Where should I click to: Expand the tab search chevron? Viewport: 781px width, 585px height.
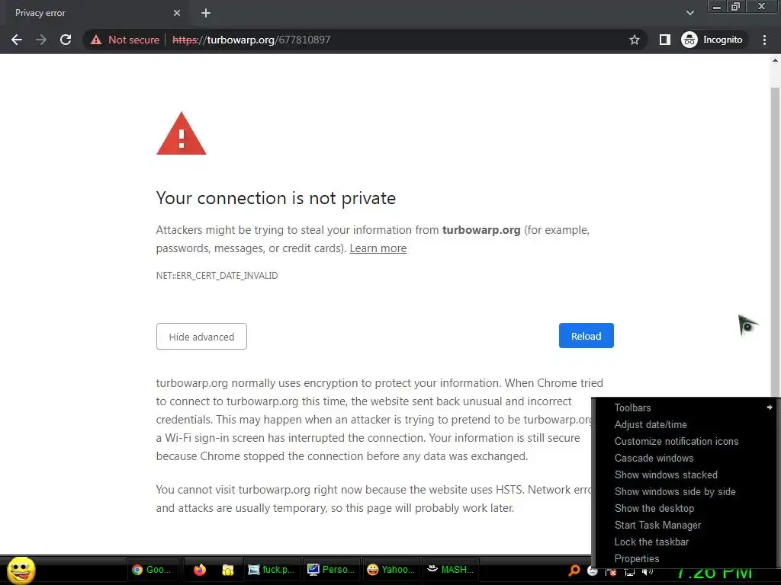click(690, 13)
